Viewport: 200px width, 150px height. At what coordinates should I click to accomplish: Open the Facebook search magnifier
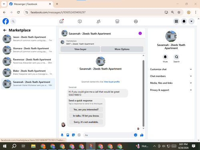[13, 21]
